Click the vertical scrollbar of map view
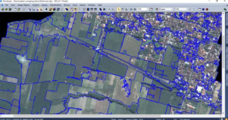Screen dimensions: 228x120 223,64
